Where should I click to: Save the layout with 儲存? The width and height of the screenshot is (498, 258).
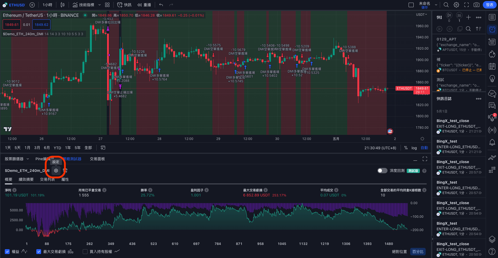click(x=425, y=7)
